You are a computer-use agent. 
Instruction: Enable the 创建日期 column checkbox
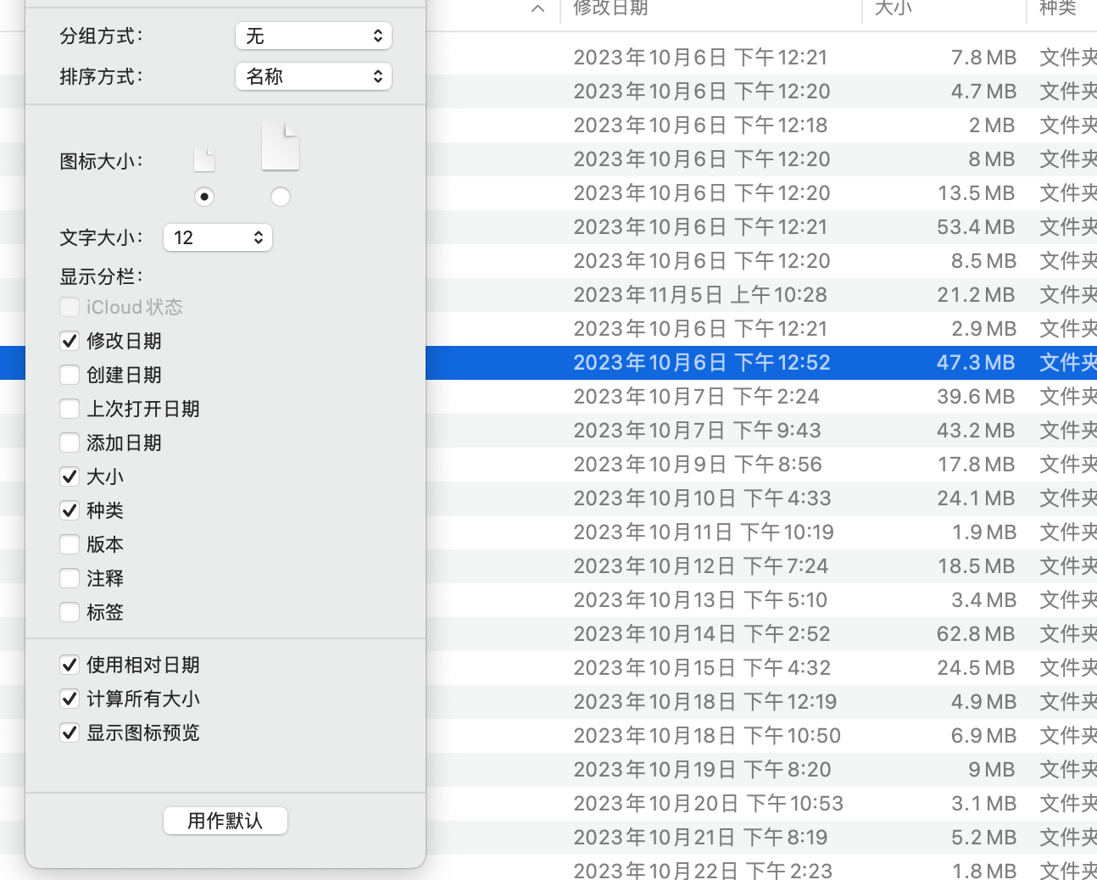tap(70, 375)
